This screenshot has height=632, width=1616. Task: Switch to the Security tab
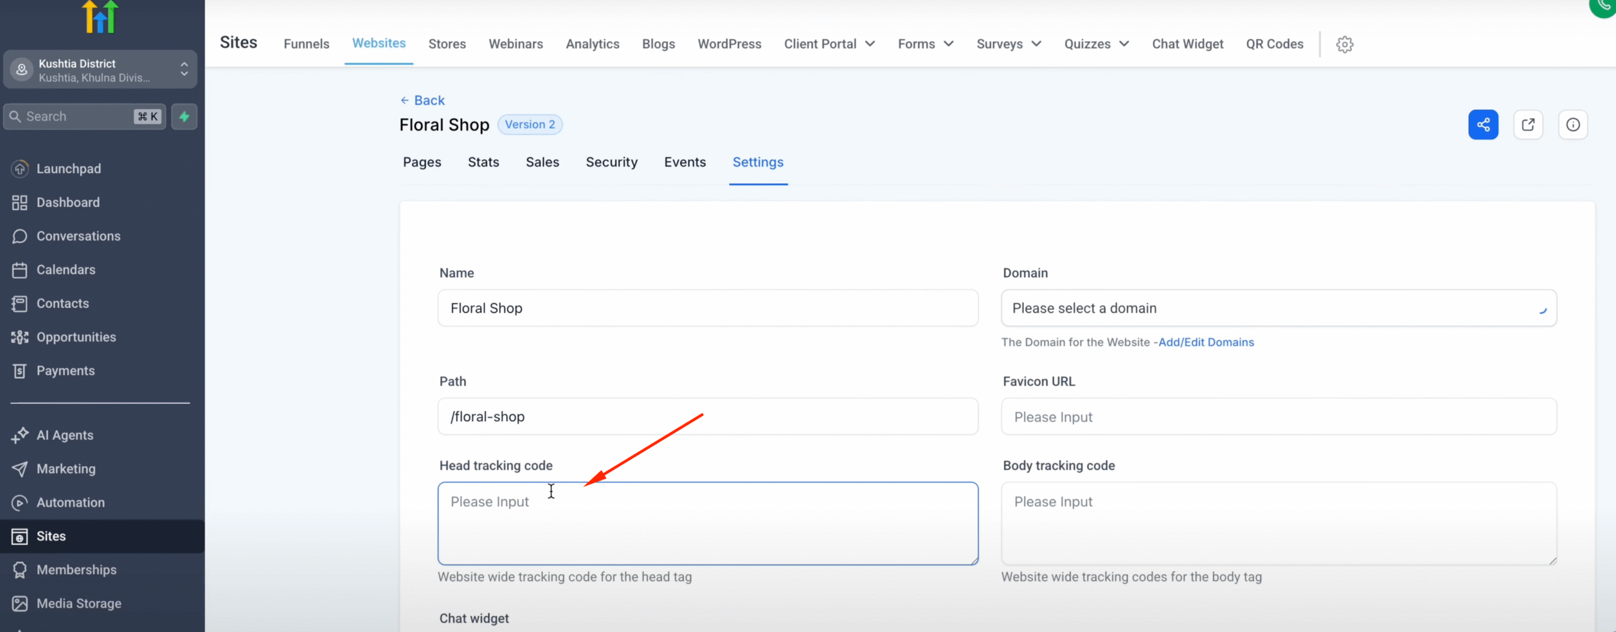pos(611,162)
